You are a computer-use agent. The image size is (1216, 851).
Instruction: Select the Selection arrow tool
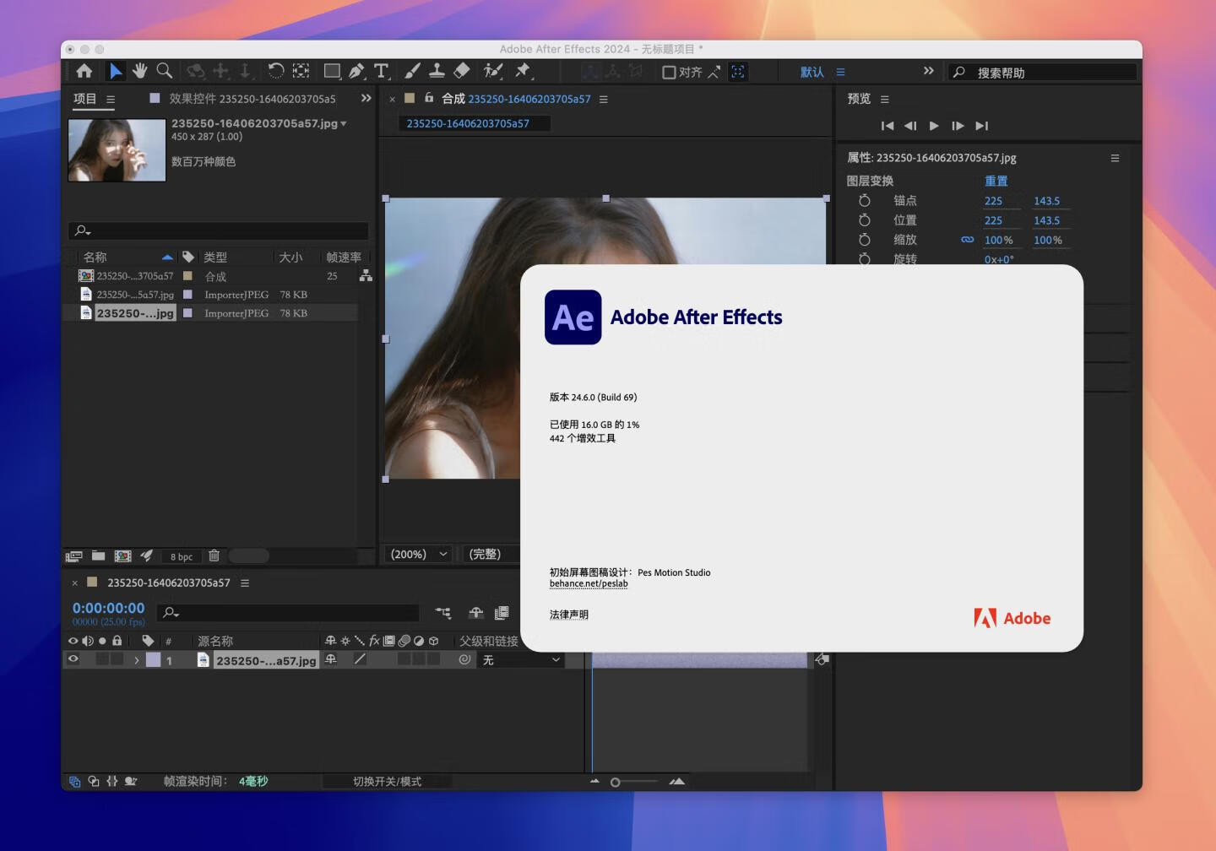116,72
